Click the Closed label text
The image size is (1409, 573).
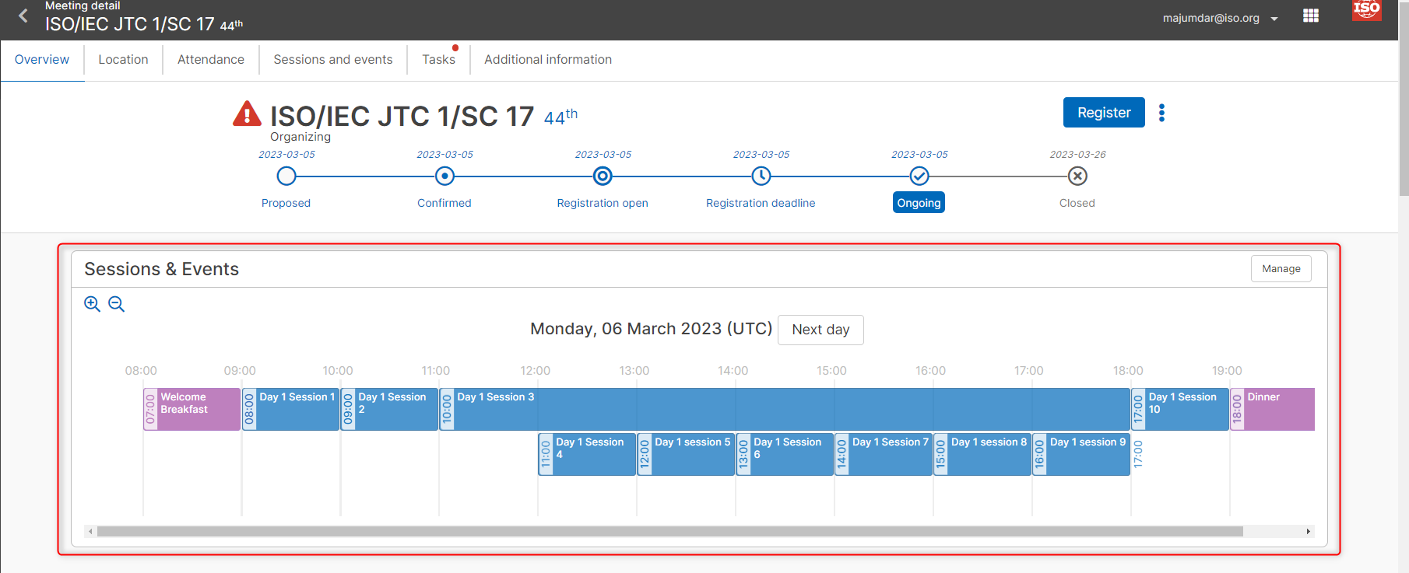(x=1077, y=203)
